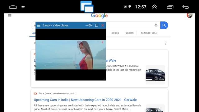
Task: Open SEARCH TOOLS options
Action: coord(149,33)
